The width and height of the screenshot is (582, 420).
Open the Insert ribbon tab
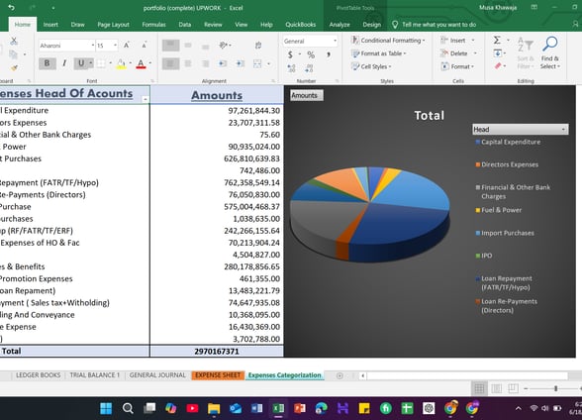pyautogui.click(x=50, y=25)
